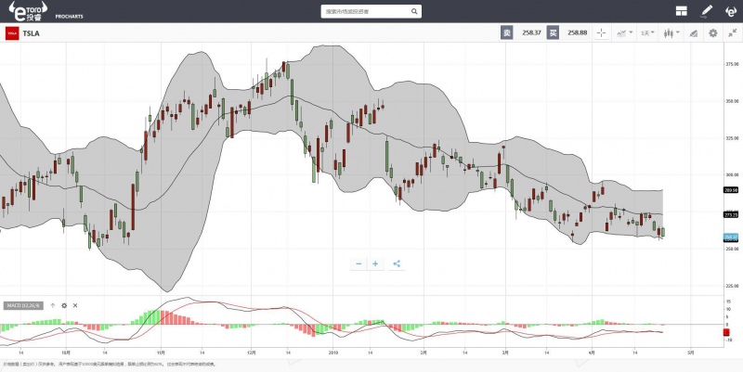Select the pencil drawing tool

[x=706, y=11]
